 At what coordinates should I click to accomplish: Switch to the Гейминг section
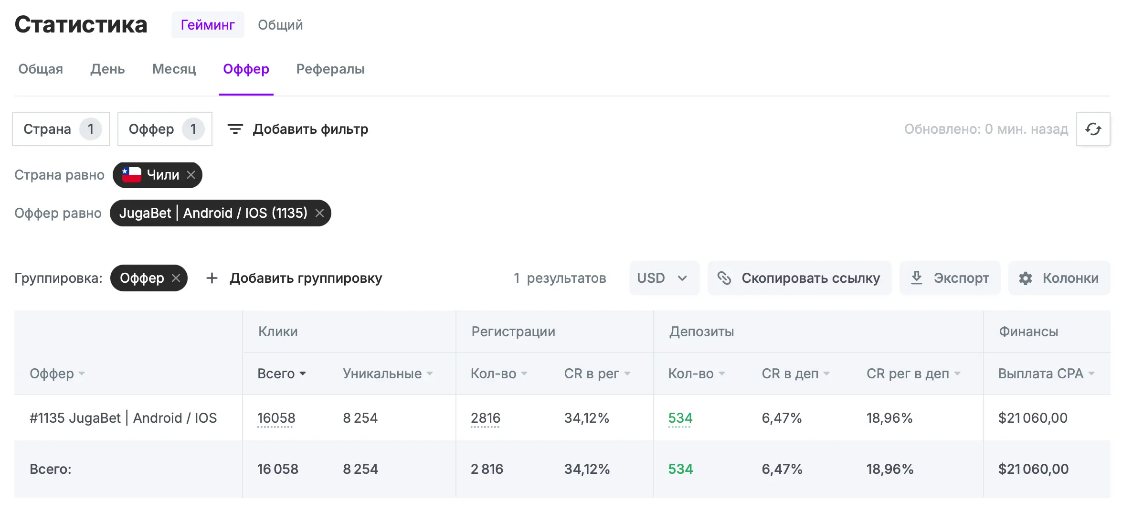tap(208, 25)
